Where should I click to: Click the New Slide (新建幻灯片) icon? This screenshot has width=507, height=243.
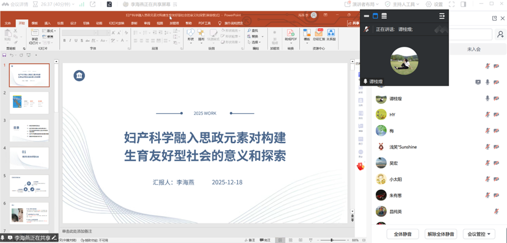pos(35,33)
